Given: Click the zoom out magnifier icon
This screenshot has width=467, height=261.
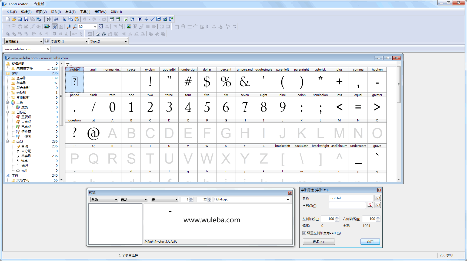Looking at the screenshot, I should click(75, 27).
